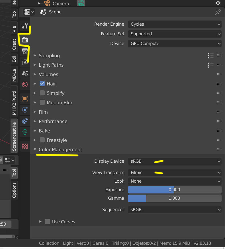The width and height of the screenshot is (225, 249).
Task: Open the World properties tab (globe icon)
Action: pos(25,84)
